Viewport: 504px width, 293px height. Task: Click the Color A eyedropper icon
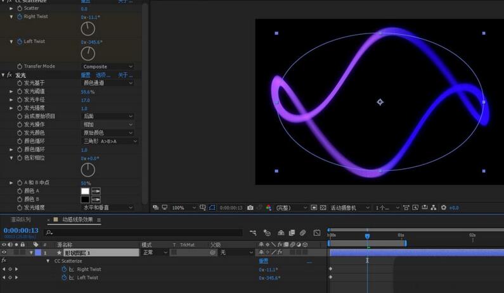click(97, 190)
